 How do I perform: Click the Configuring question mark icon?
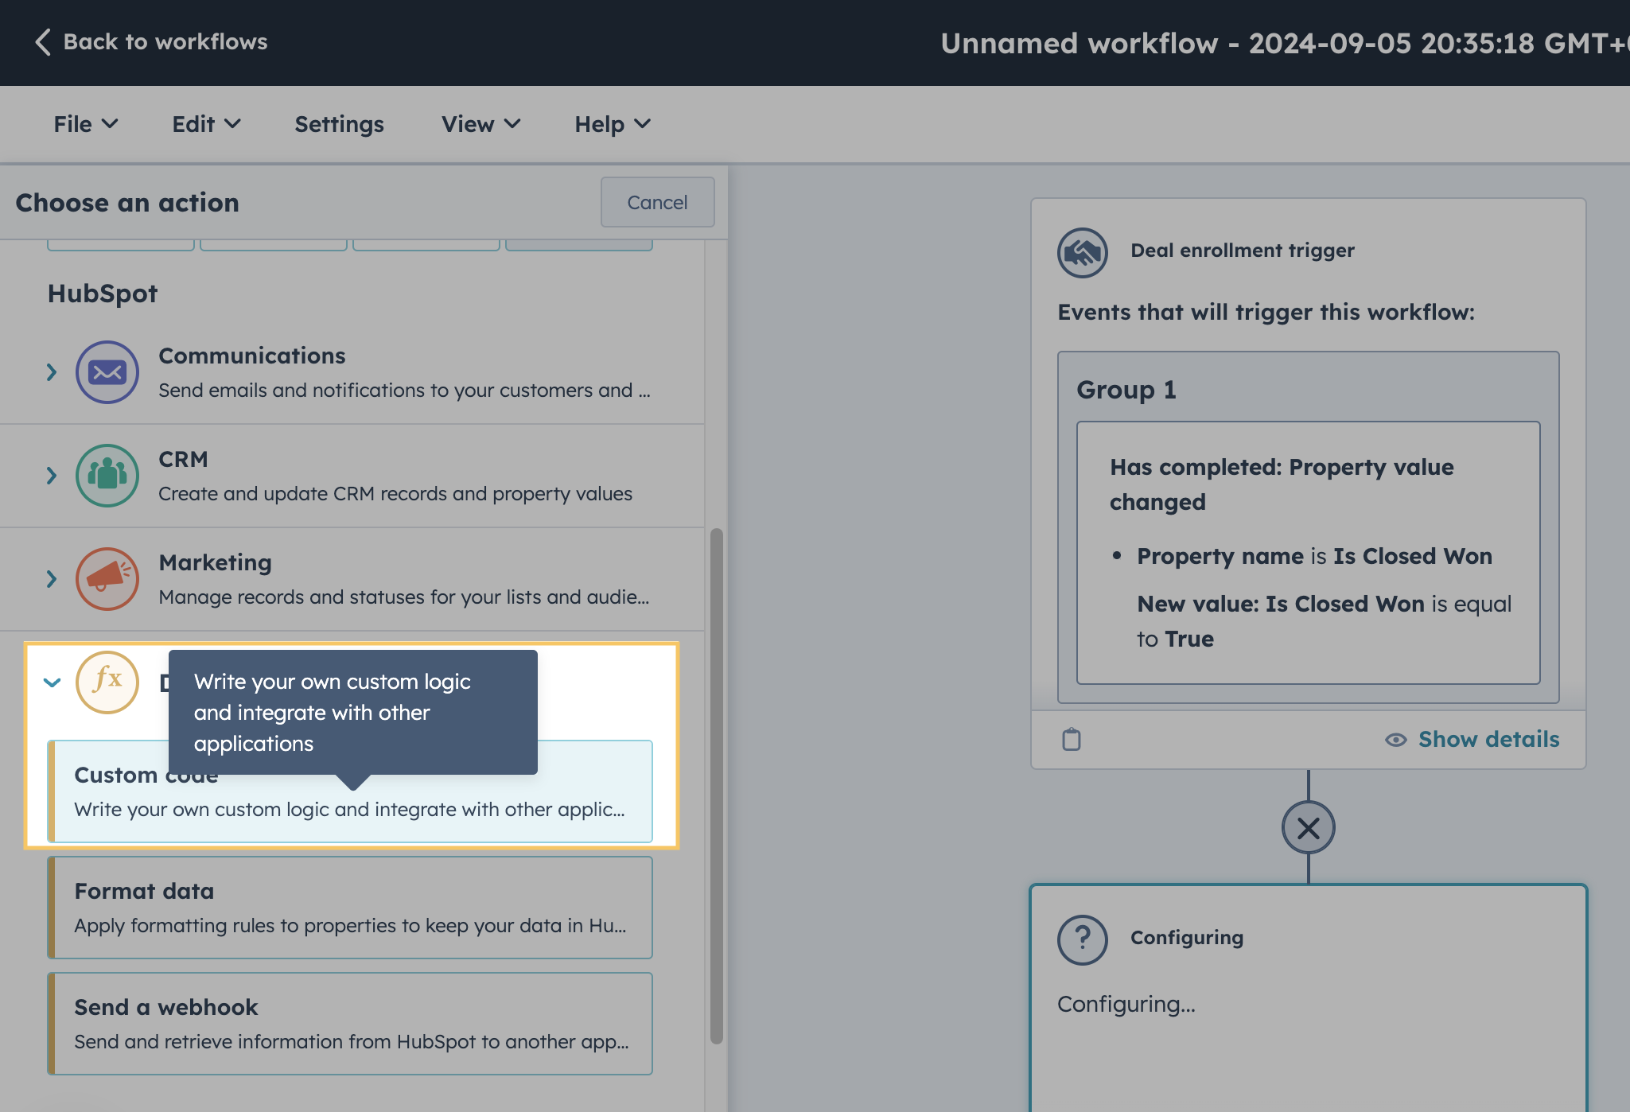[1082, 940]
